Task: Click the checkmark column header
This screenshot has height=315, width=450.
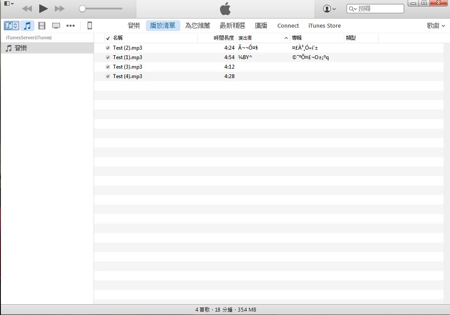Action: pos(108,38)
